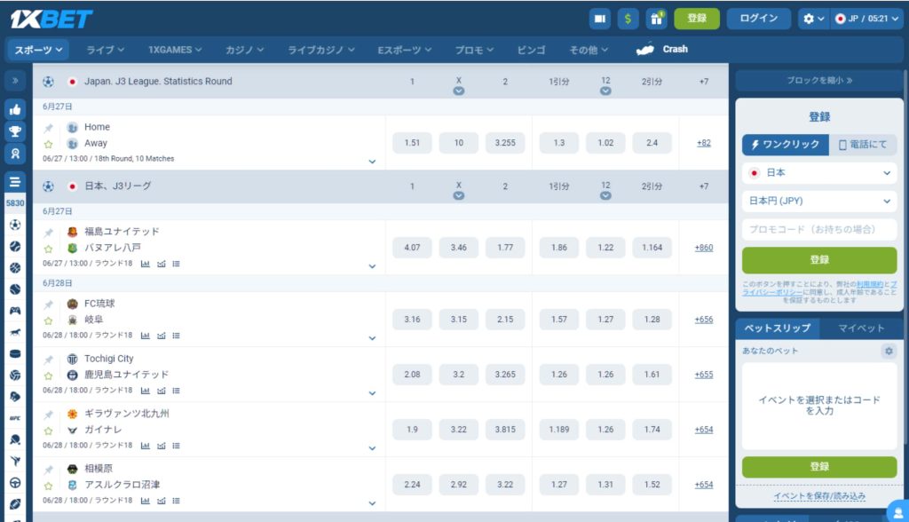Click the プロモコード input field
Viewport: 909px width, 522px height.
click(819, 230)
